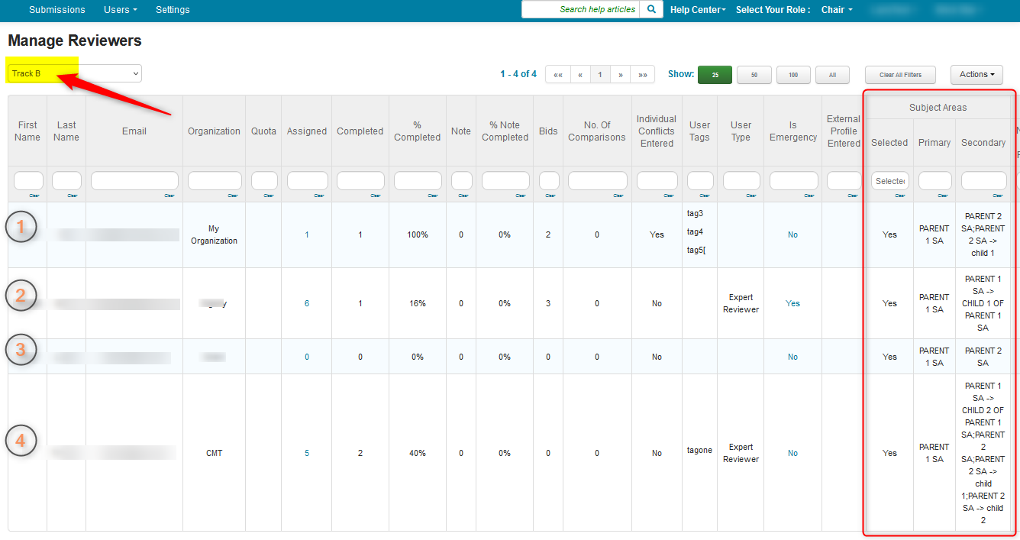
Task: Sort by Email column header
Action: pos(134,131)
